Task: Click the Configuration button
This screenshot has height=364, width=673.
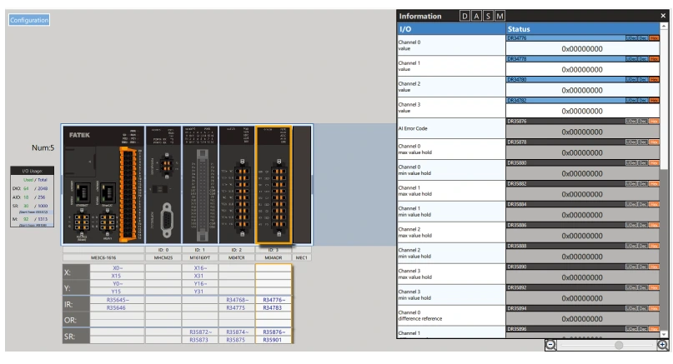Action: [29, 20]
